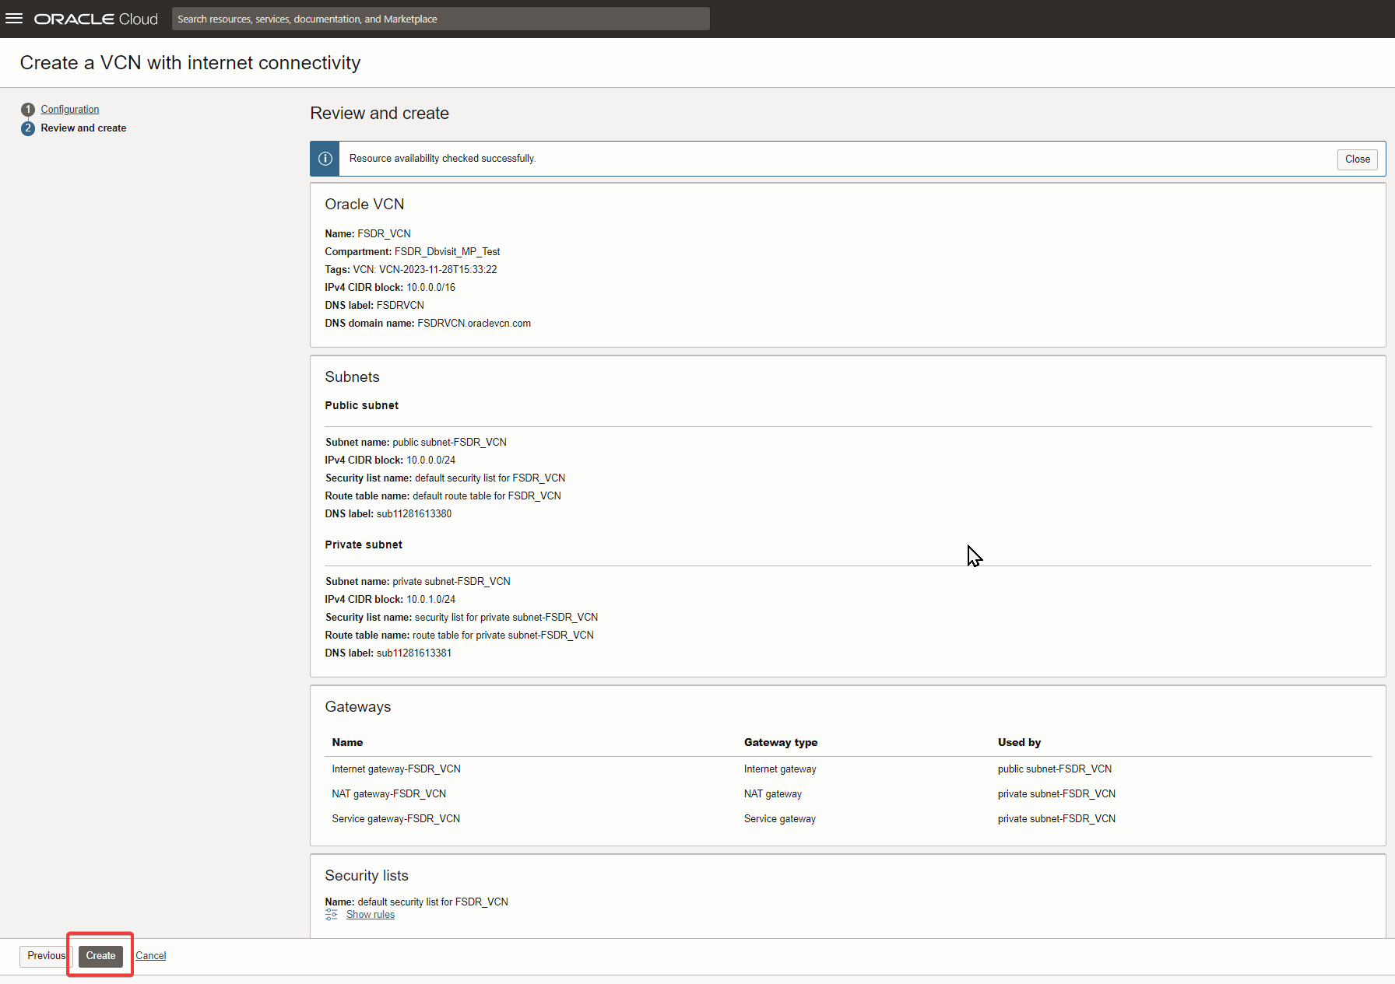Click the Create button
This screenshot has height=984, width=1395.
pyautogui.click(x=100, y=956)
